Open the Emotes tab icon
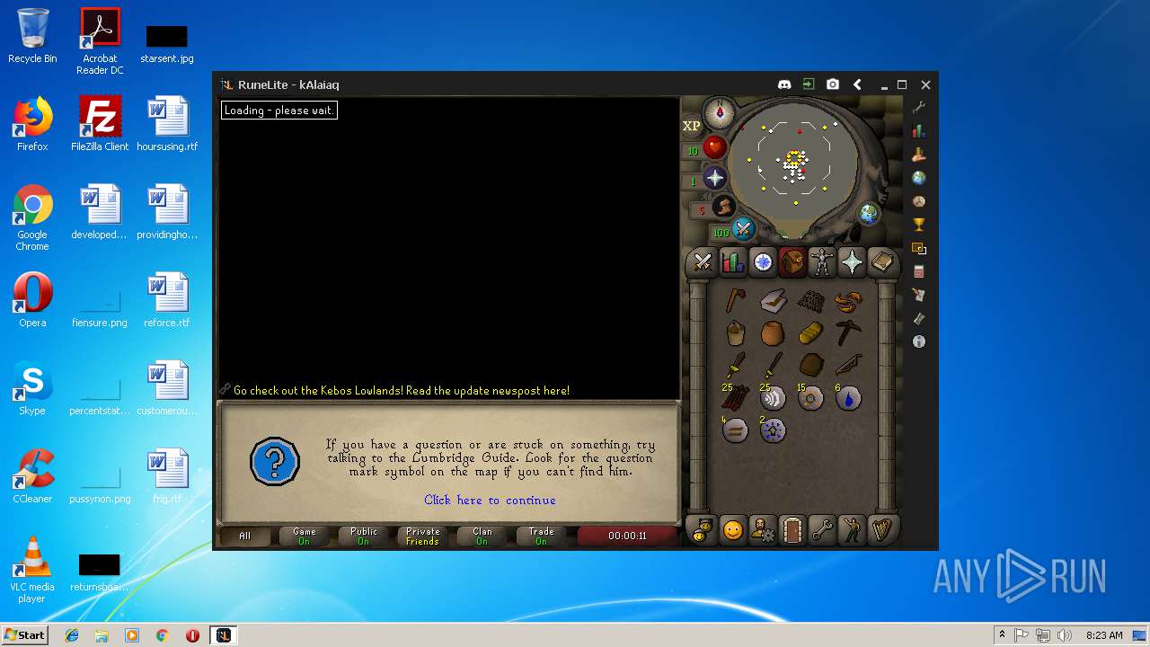Viewport: 1150px width, 647px height. pos(852,530)
